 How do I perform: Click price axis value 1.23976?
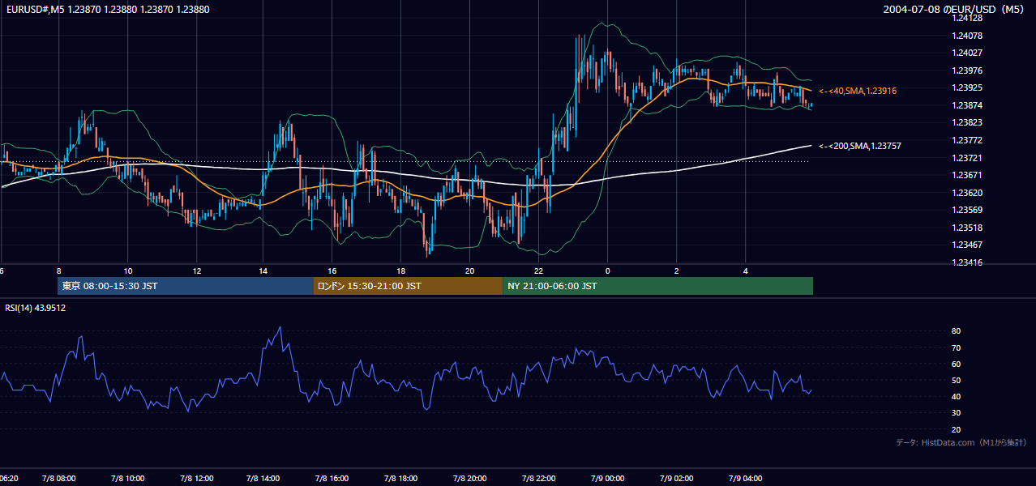point(967,70)
